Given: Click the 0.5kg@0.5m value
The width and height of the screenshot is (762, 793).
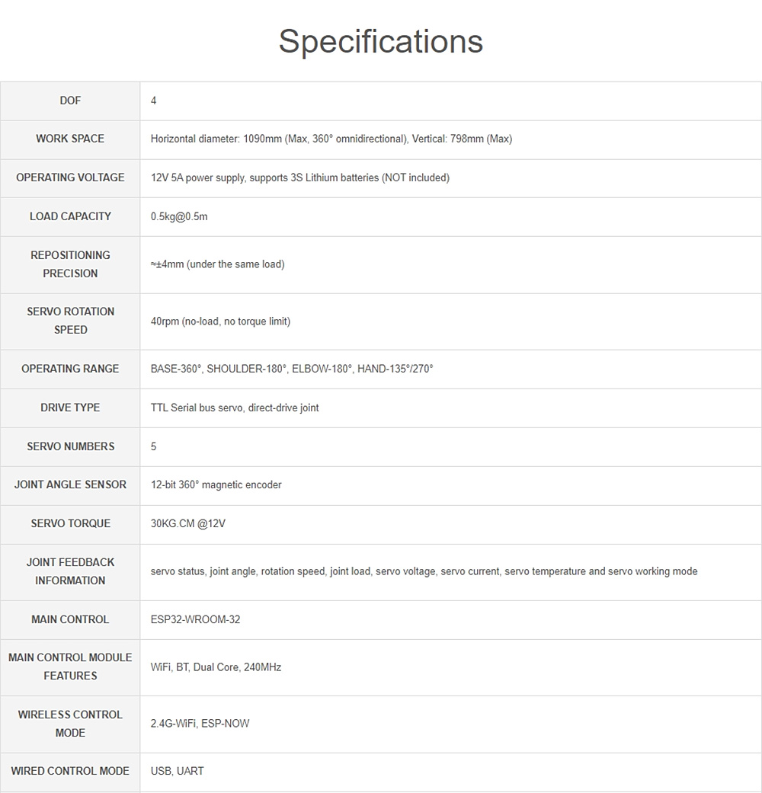Looking at the screenshot, I should coord(179,216).
